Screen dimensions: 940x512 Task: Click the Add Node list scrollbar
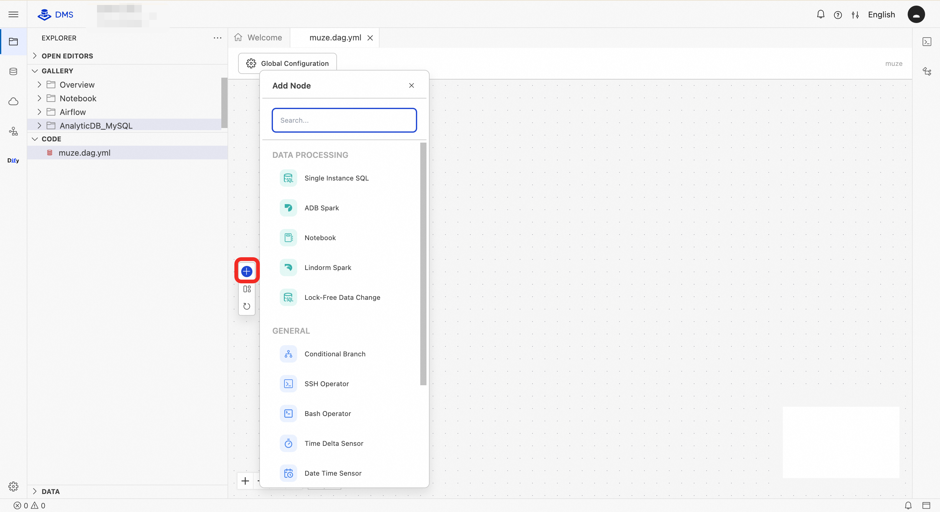(x=423, y=264)
